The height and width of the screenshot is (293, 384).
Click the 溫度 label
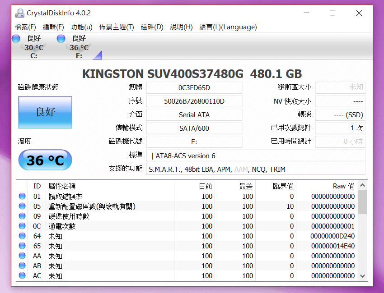point(24,141)
